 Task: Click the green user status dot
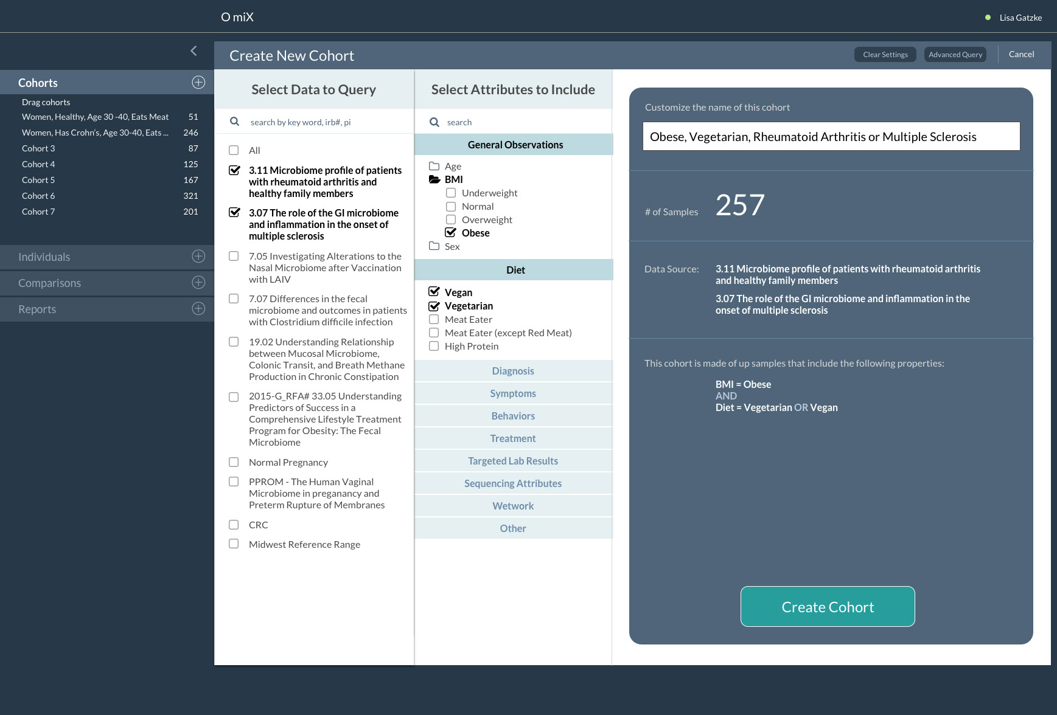pos(988,18)
